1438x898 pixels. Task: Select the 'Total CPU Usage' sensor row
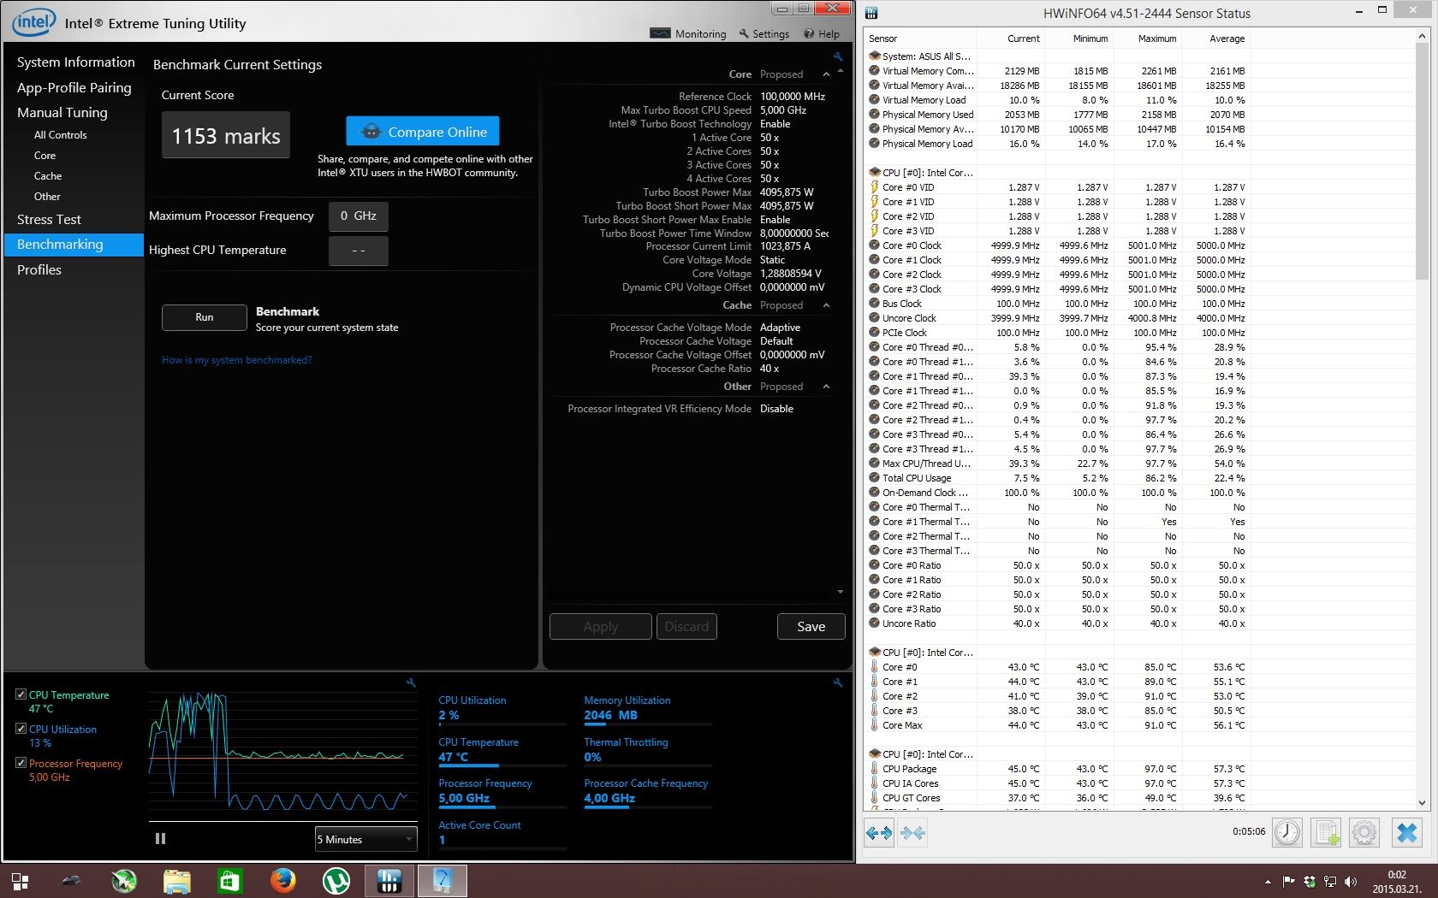click(x=1056, y=478)
